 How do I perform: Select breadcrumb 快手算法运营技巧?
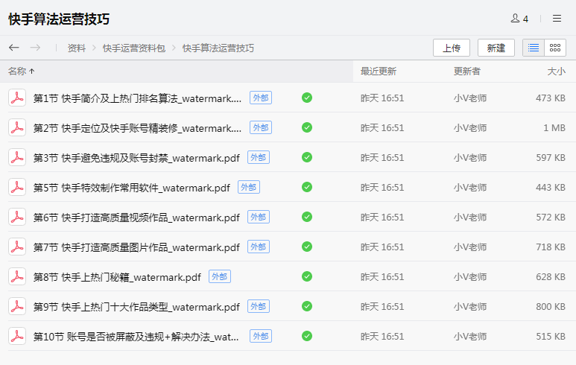218,48
